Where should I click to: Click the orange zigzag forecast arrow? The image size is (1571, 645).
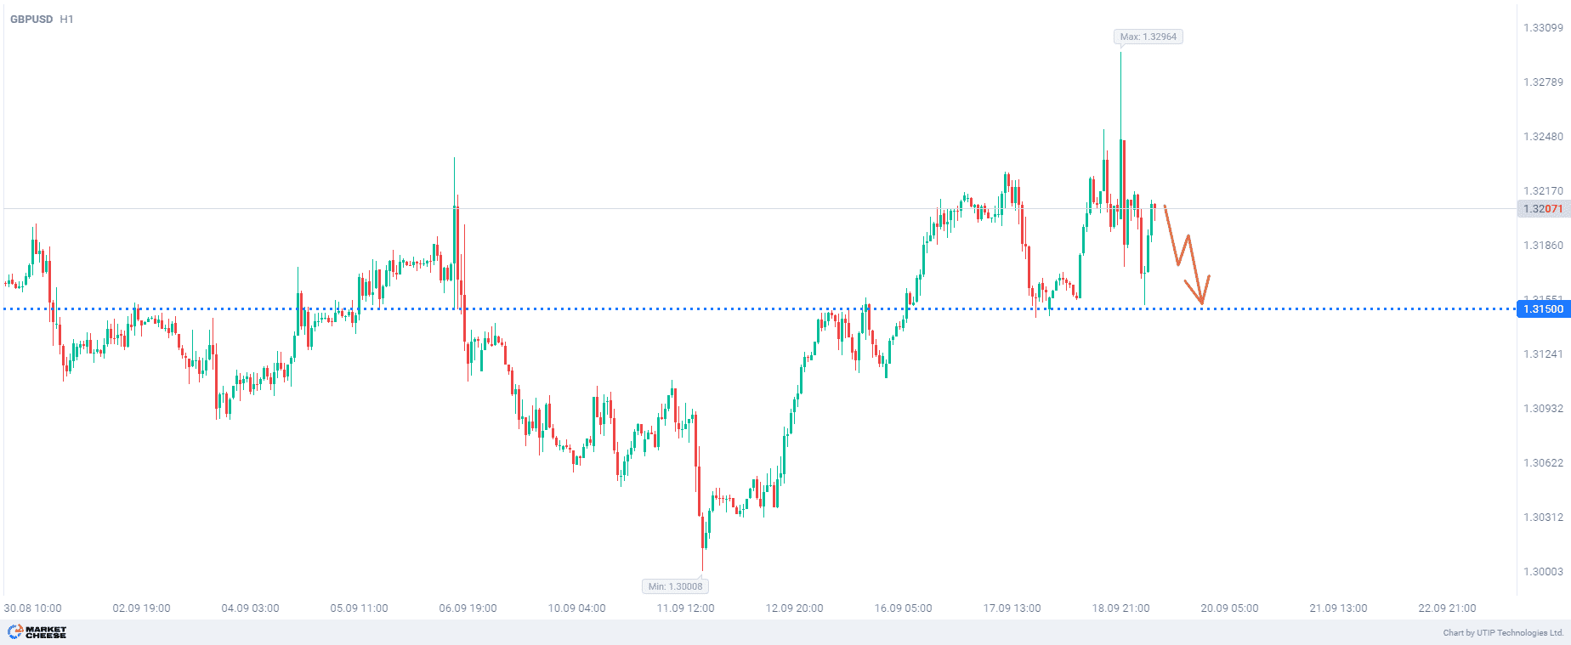click(1186, 253)
